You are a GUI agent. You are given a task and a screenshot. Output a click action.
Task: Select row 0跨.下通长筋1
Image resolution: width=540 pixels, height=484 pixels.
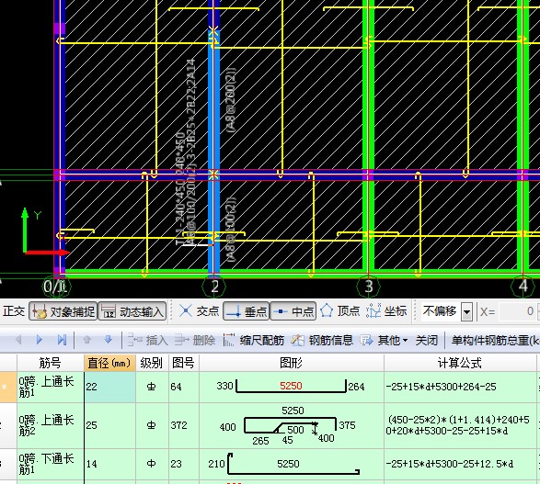pos(51,464)
